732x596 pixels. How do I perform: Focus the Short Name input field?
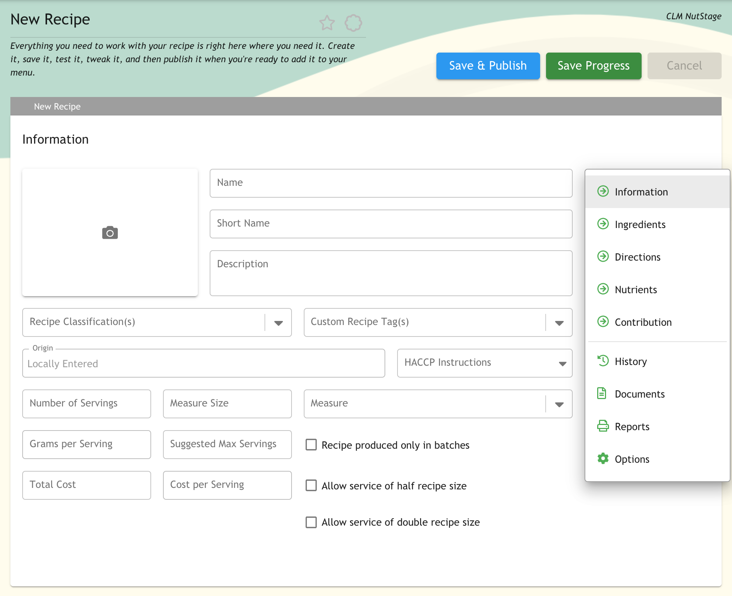pos(391,224)
